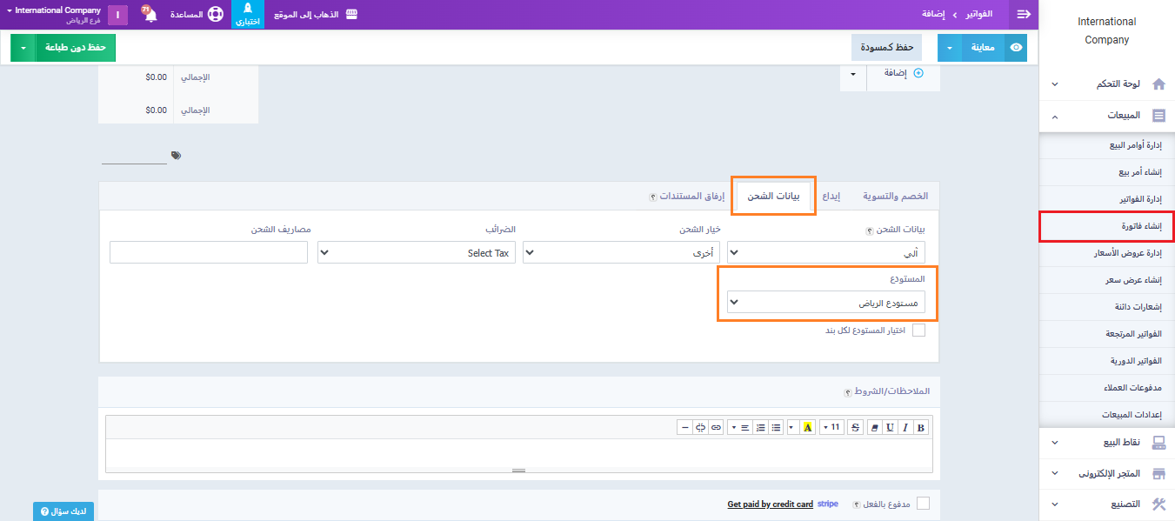Screen dimensions: 1175x521
Task: Open the Select Tax dropdown
Action: (417, 252)
